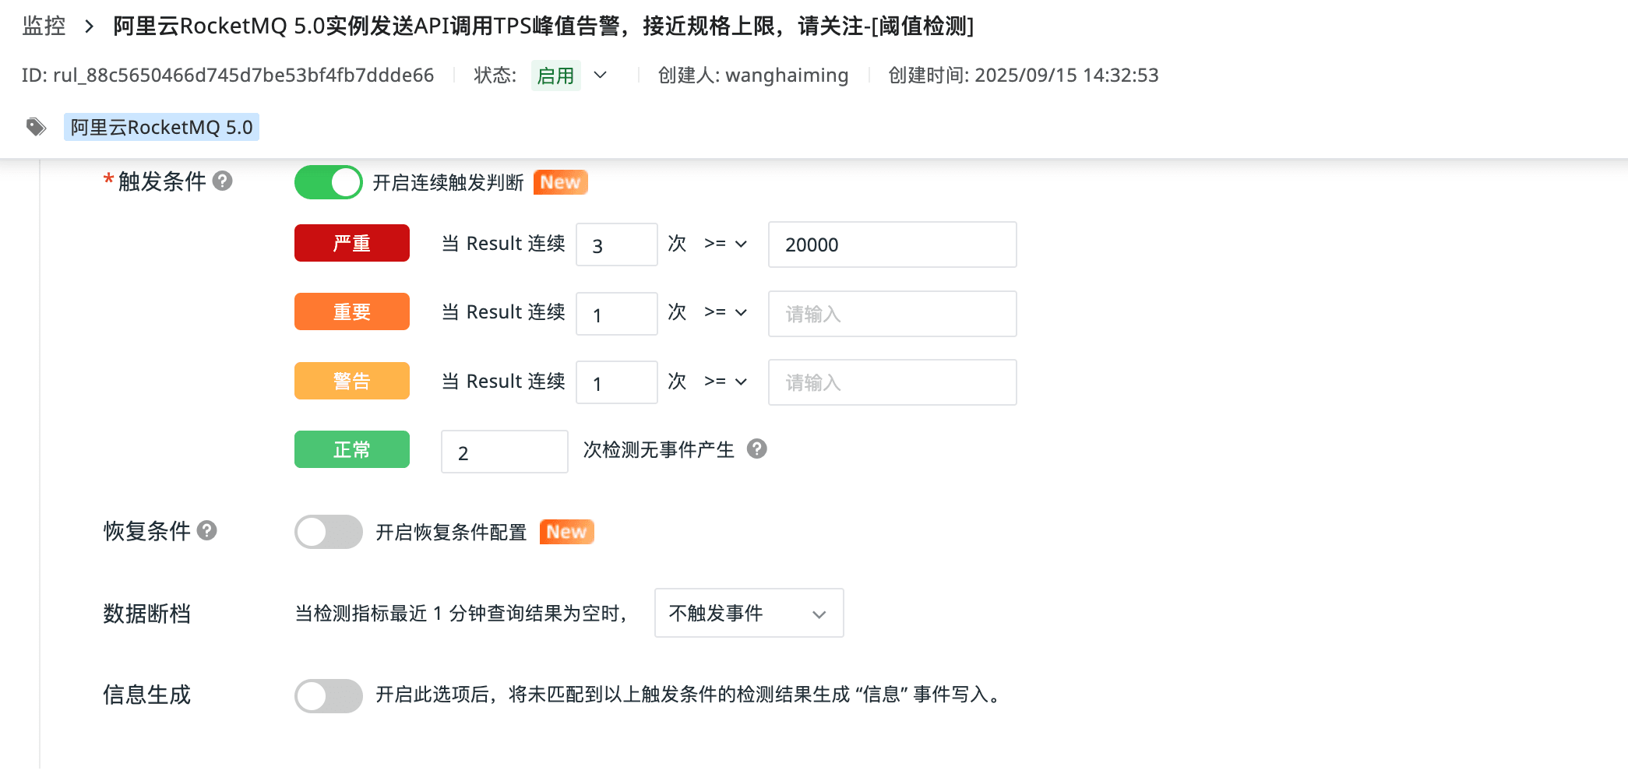Disable the 开启连续触发判断 switch
This screenshot has width=1628, height=774.
pos(328,182)
